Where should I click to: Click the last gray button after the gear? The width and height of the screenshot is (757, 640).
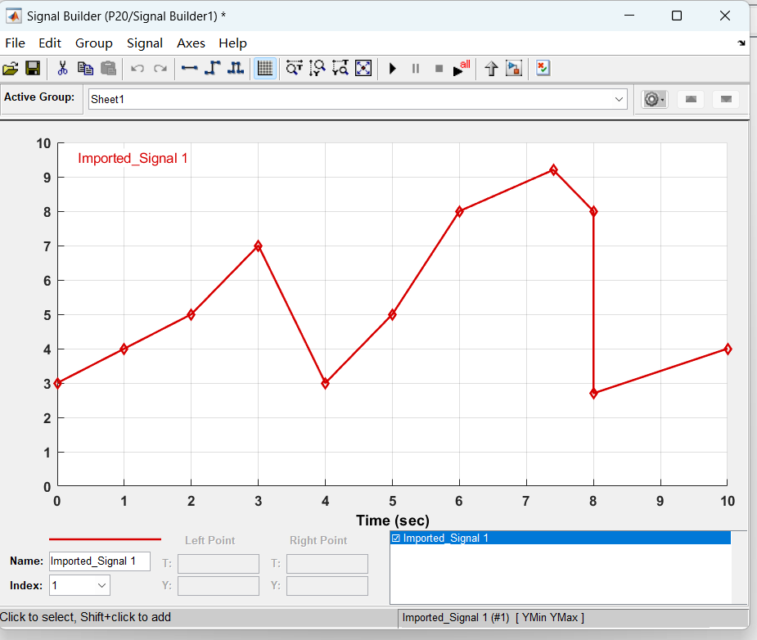point(726,99)
